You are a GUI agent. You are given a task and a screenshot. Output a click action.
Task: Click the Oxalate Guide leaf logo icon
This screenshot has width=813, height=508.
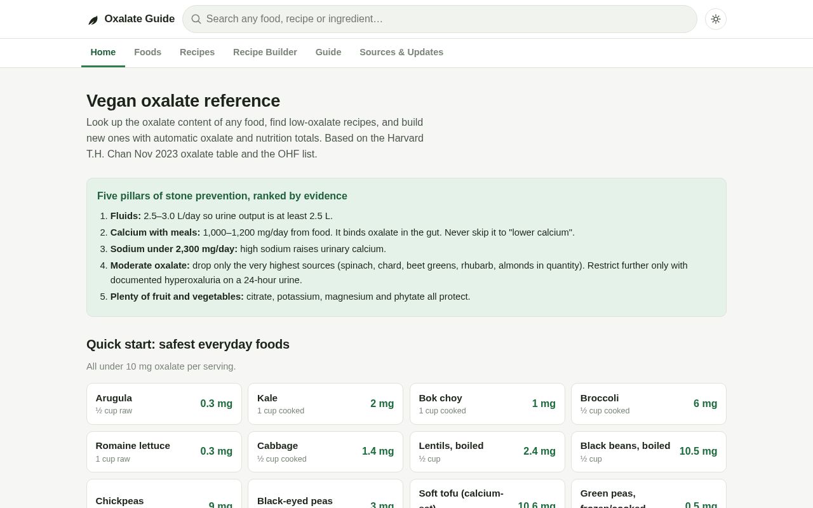[x=93, y=20]
